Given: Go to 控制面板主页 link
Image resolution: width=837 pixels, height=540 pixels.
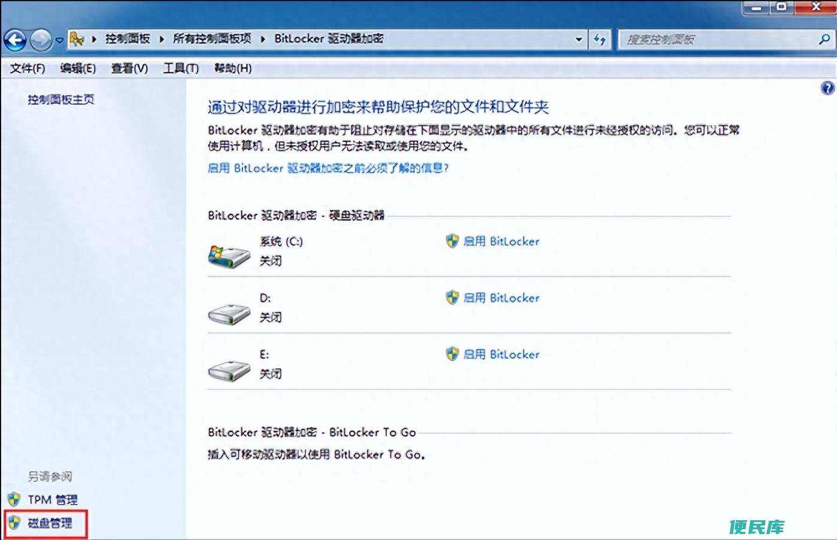Looking at the screenshot, I should click(x=61, y=99).
